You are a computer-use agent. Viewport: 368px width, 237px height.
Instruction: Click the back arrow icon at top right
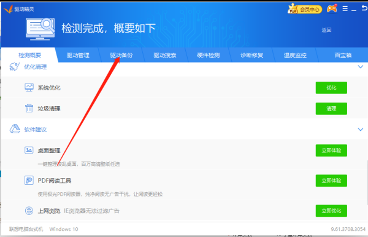pos(364,9)
